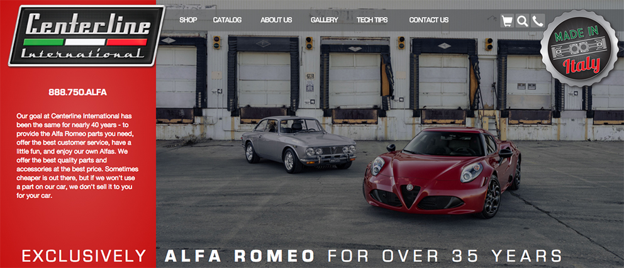Select GALLERY in the navigation bar
The image size is (624, 268).
[325, 20]
